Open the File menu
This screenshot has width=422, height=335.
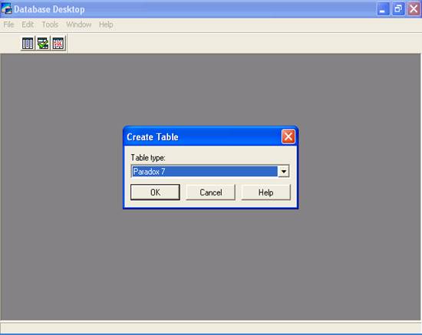[x=8, y=25]
